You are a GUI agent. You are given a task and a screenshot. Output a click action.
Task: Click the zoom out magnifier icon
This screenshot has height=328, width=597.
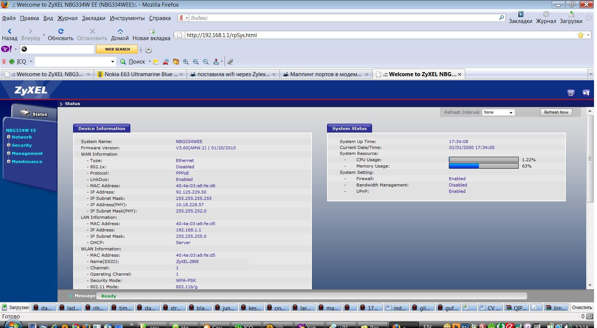pyautogui.click(x=206, y=62)
